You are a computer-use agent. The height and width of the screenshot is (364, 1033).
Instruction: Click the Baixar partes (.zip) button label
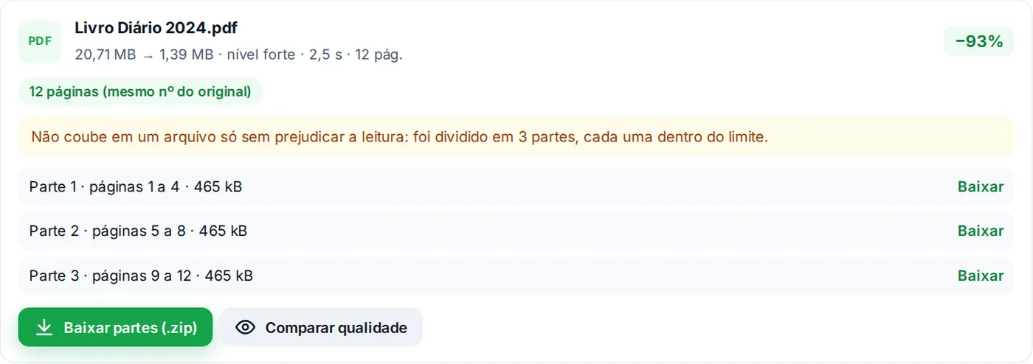click(131, 328)
